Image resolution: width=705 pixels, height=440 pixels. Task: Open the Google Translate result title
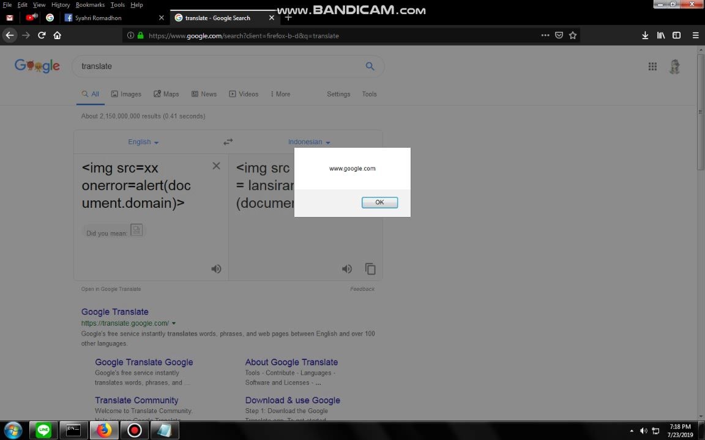[114, 312]
